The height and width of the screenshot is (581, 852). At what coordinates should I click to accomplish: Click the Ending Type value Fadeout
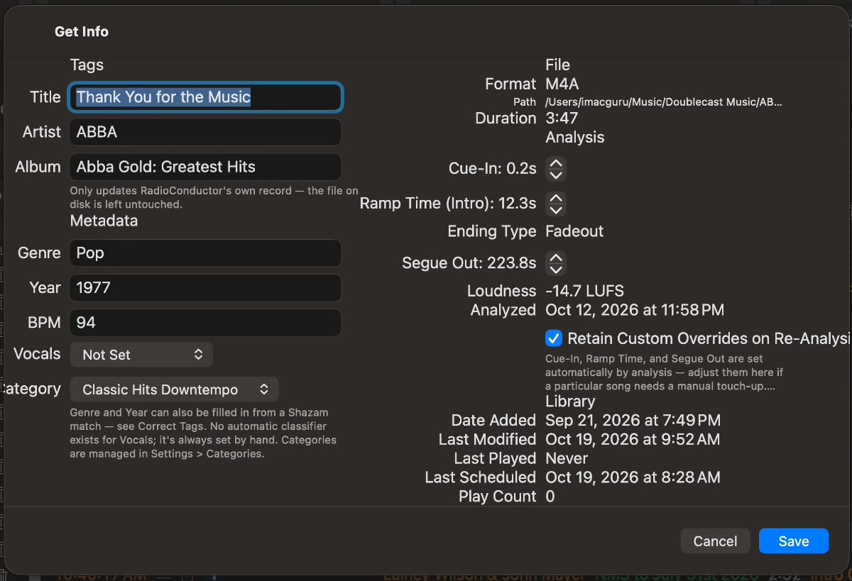coord(574,231)
